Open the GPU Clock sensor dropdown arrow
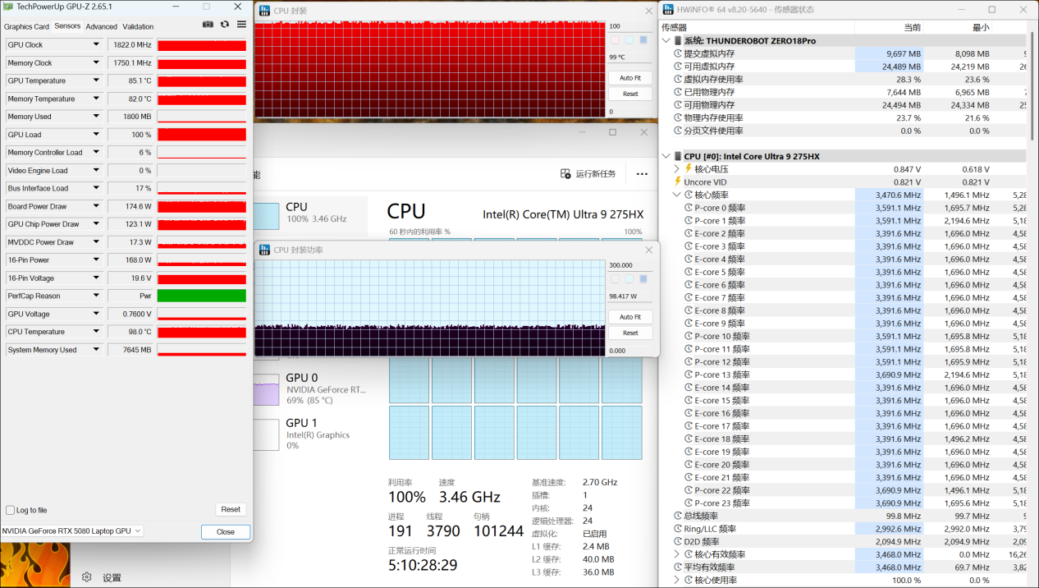 [96, 45]
